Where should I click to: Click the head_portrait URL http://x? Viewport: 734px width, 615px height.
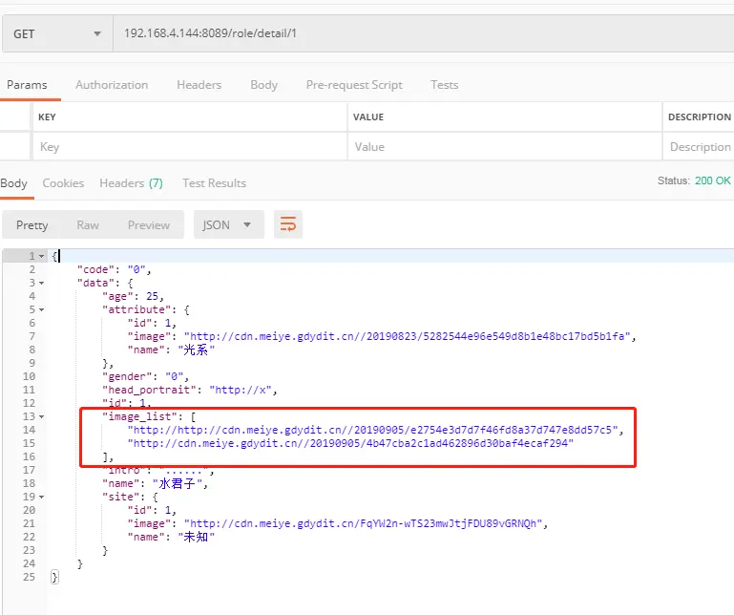click(241, 390)
